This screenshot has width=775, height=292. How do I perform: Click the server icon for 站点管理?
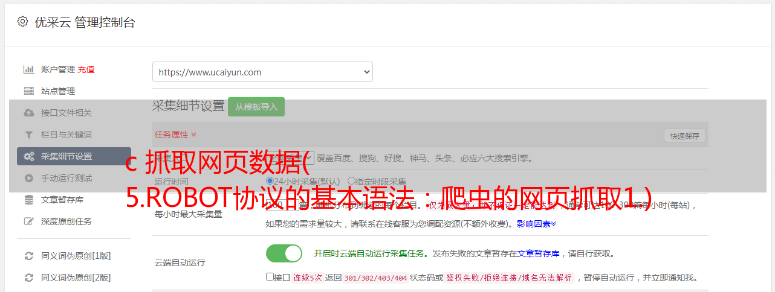pos(28,91)
